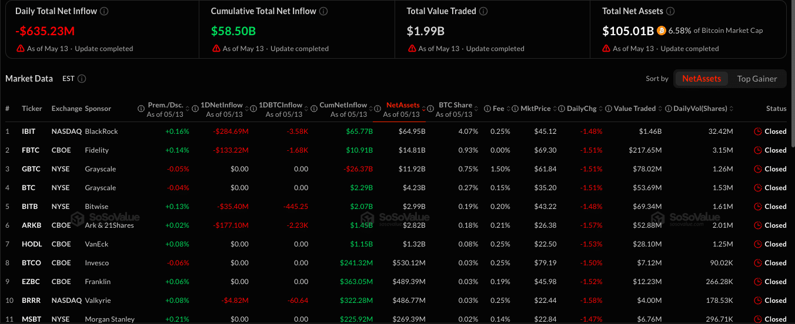The width and height of the screenshot is (795, 324).
Task: Open the FBTC ticker link
Action: (31, 150)
